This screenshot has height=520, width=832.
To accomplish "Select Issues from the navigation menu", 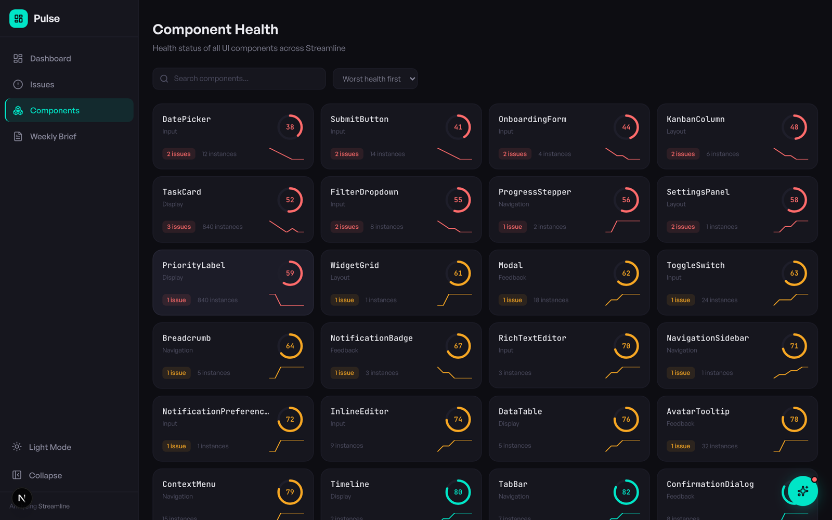I will click(x=42, y=84).
